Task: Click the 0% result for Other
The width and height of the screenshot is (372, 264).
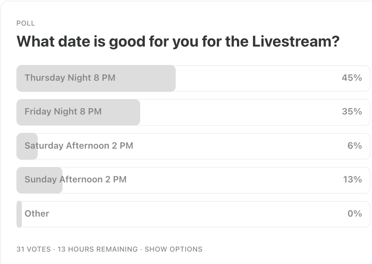Action: point(354,214)
